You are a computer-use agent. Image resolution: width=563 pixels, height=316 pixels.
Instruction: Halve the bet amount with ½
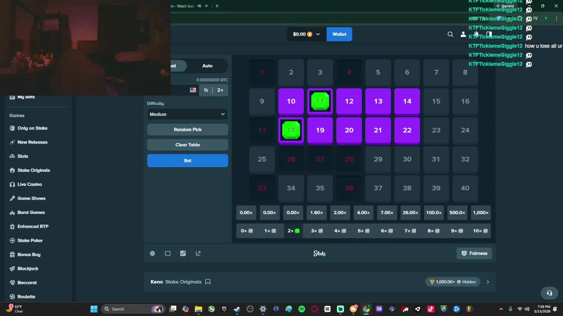pyautogui.click(x=206, y=90)
